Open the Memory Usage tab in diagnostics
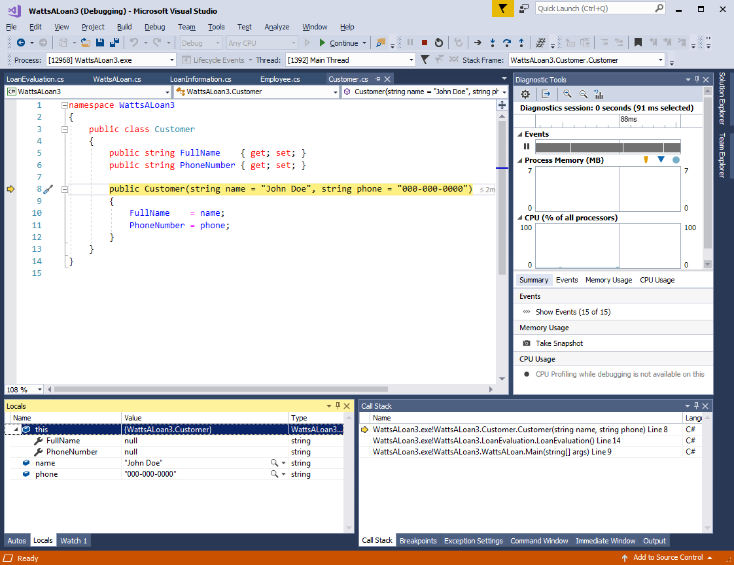Screen dimensions: 734x565 [608, 280]
